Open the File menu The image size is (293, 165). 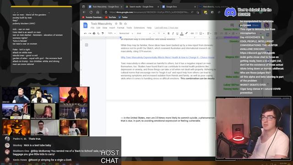pos(92,27)
